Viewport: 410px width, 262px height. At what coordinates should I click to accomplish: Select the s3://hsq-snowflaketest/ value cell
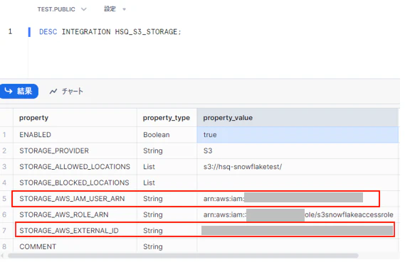tap(298, 167)
